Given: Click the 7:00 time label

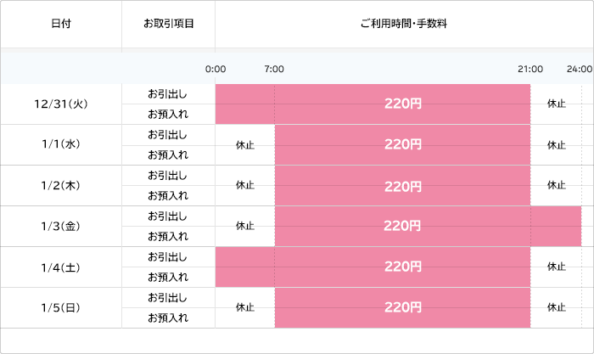Looking at the screenshot, I should pos(274,69).
